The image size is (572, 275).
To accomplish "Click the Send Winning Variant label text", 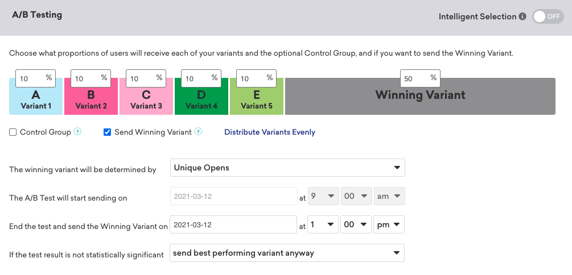I will pyautogui.click(x=153, y=132).
